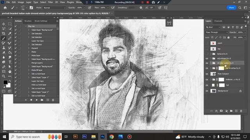This screenshot has width=250, height=140.
Task: Stop playing the action
Action: (26, 100)
